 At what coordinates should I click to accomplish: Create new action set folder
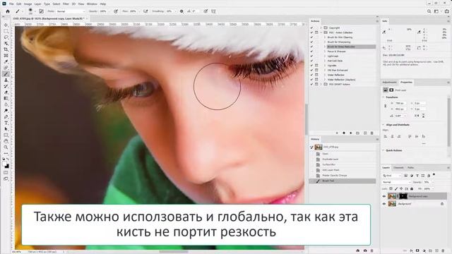(358, 133)
